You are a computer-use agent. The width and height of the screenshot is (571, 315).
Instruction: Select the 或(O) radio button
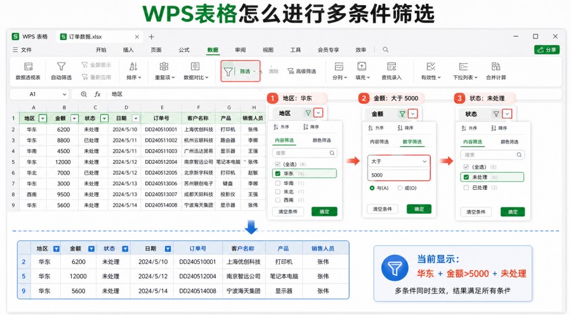click(x=400, y=188)
